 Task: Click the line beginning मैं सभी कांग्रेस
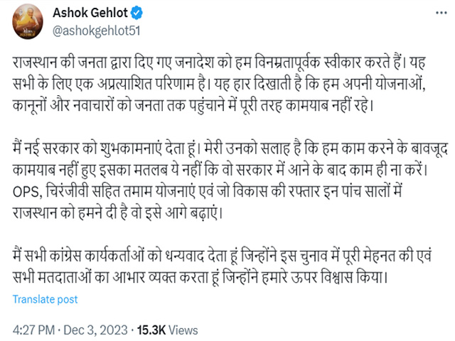coord(222,256)
